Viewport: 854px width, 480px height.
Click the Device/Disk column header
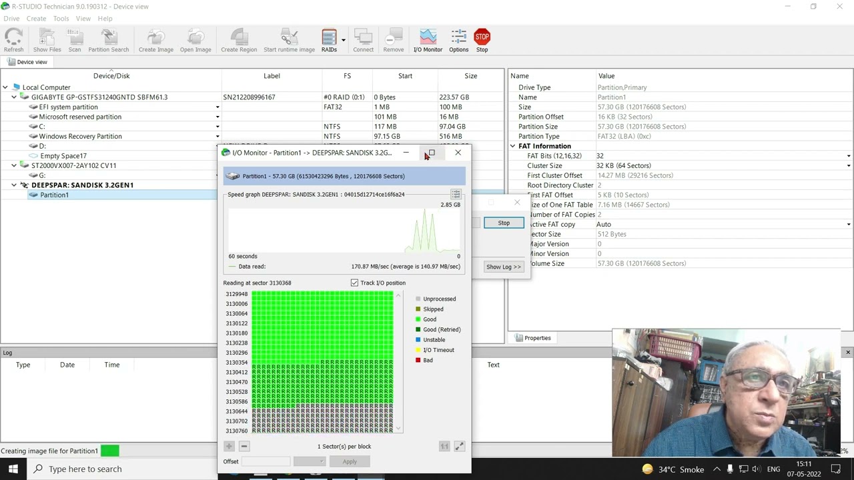(x=111, y=76)
